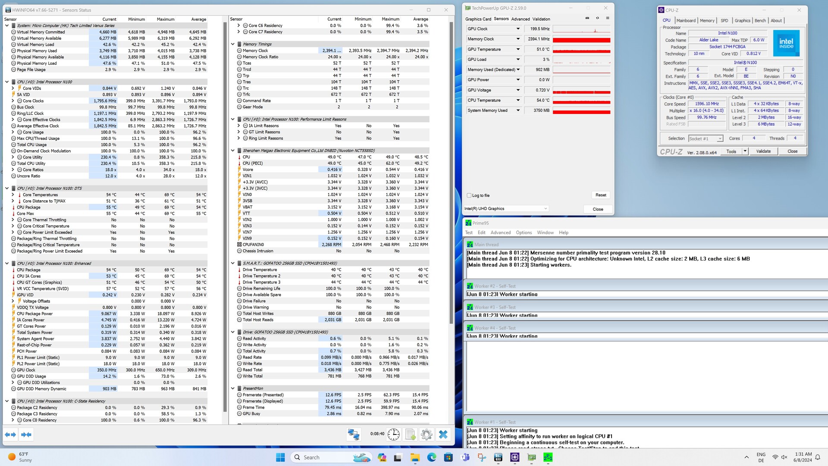Viewport: 828px width, 466px height.
Task: Open the GPU Temperature sensor dropdown
Action: tap(518, 49)
